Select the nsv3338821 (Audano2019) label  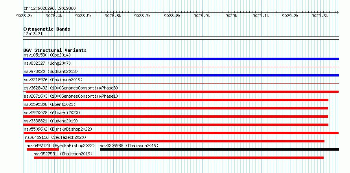[51, 121]
